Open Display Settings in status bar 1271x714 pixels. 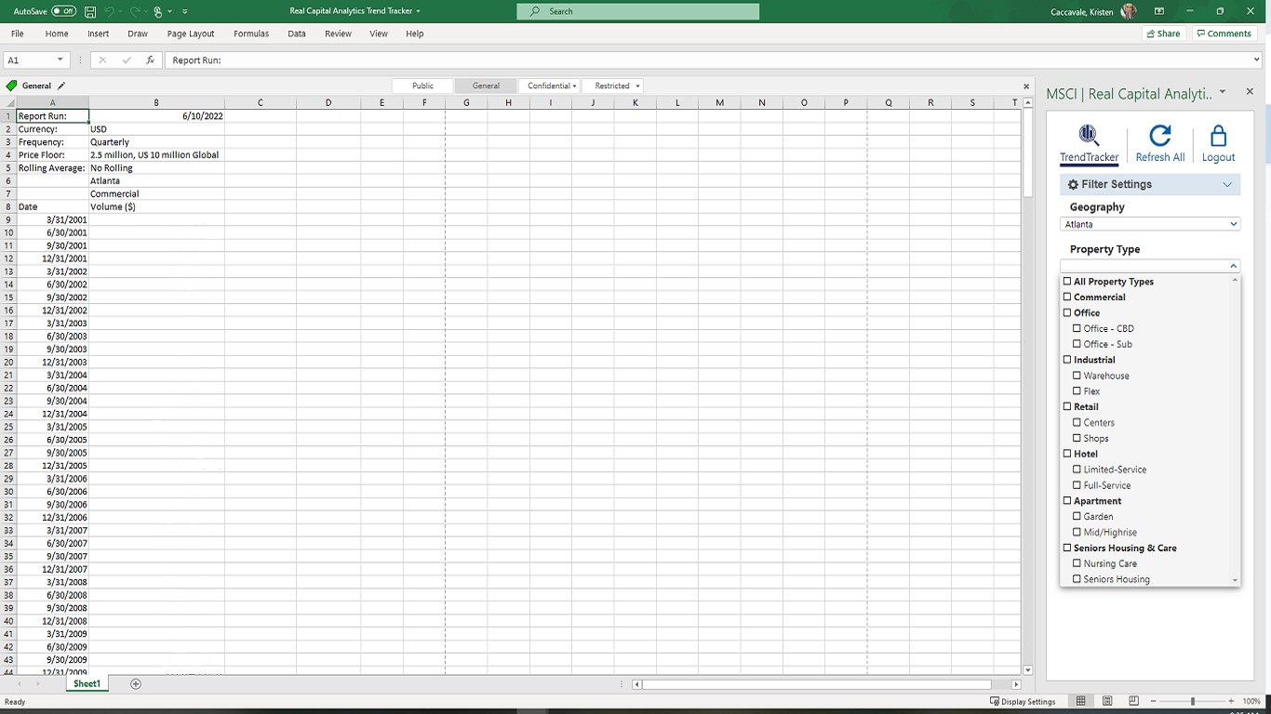[1023, 701]
